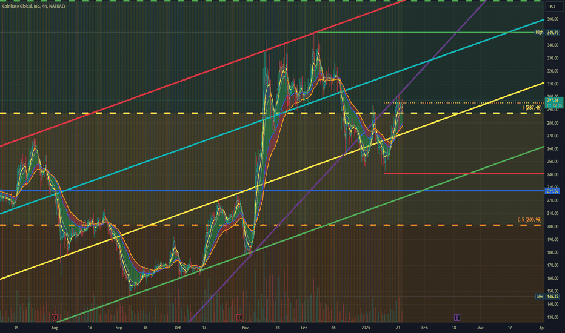The height and width of the screenshot is (333, 565).
Task: Click the 250.00 price axis label
Action: 553,162
